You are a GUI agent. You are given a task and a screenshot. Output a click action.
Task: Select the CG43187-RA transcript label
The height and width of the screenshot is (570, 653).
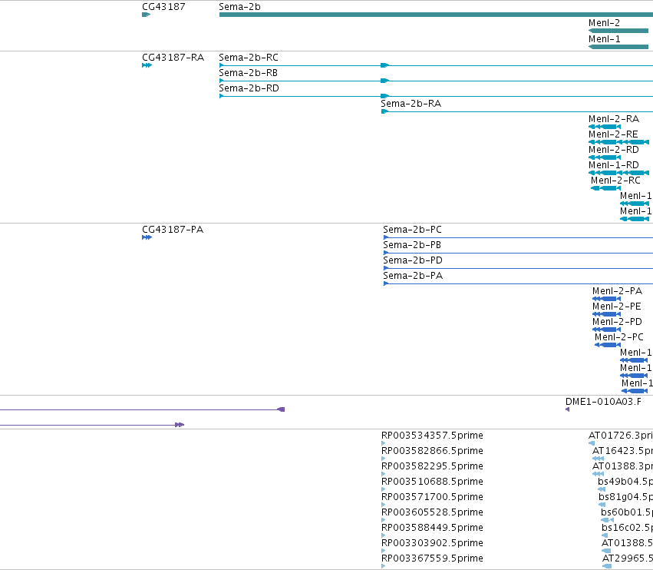(x=173, y=58)
